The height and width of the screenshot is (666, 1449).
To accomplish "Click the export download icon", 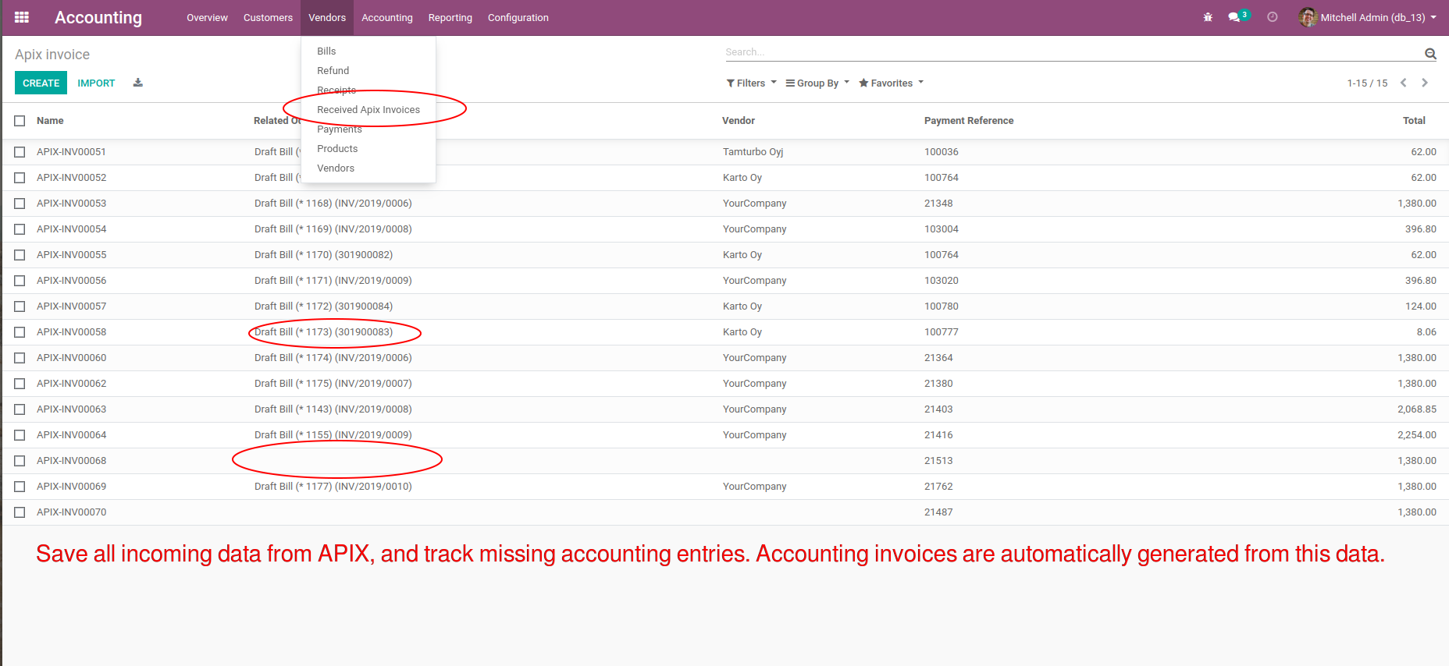I will pos(138,83).
